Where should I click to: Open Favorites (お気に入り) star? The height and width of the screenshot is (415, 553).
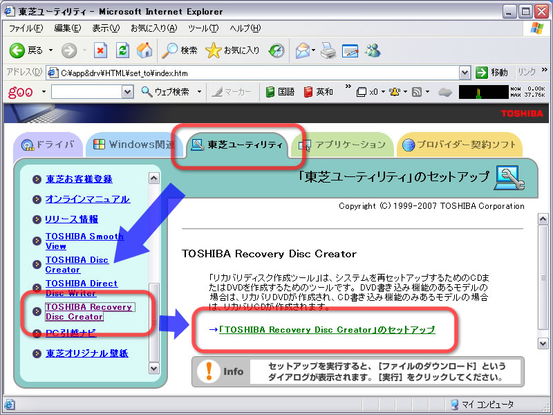[x=214, y=50]
